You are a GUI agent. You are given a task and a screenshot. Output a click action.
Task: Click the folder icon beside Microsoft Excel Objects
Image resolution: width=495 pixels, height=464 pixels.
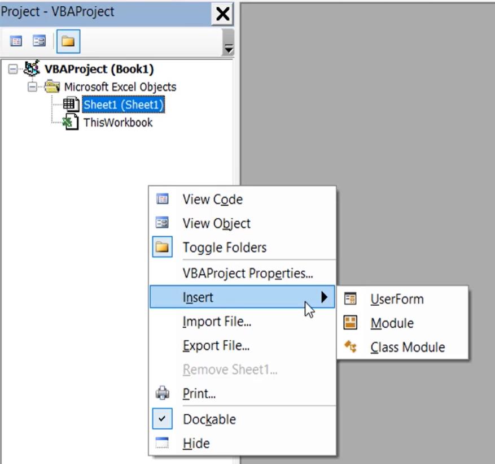(52, 86)
